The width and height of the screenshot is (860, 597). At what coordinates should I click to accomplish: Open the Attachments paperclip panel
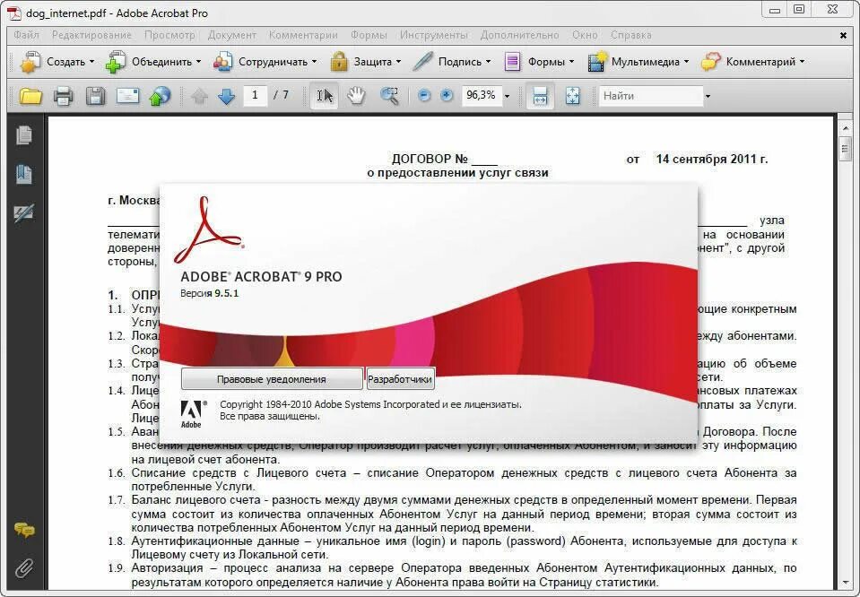tap(24, 568)
